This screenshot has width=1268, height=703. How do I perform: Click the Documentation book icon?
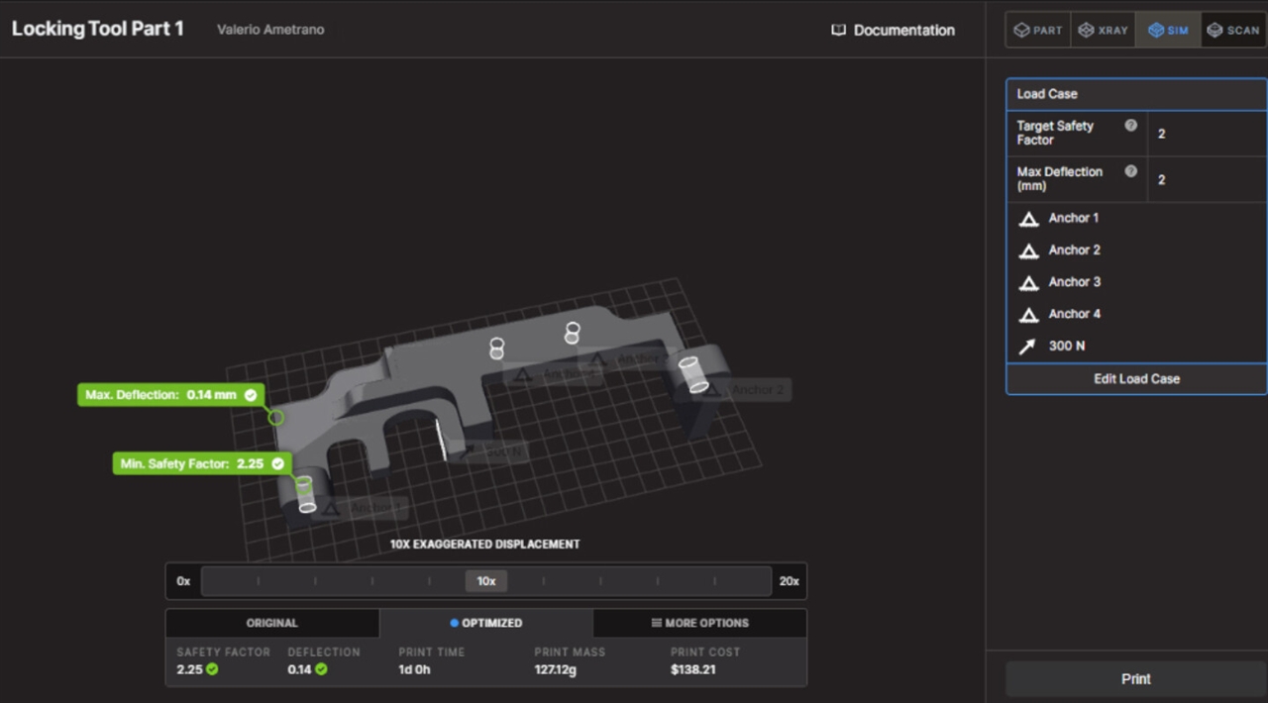[x=838, y=31]
